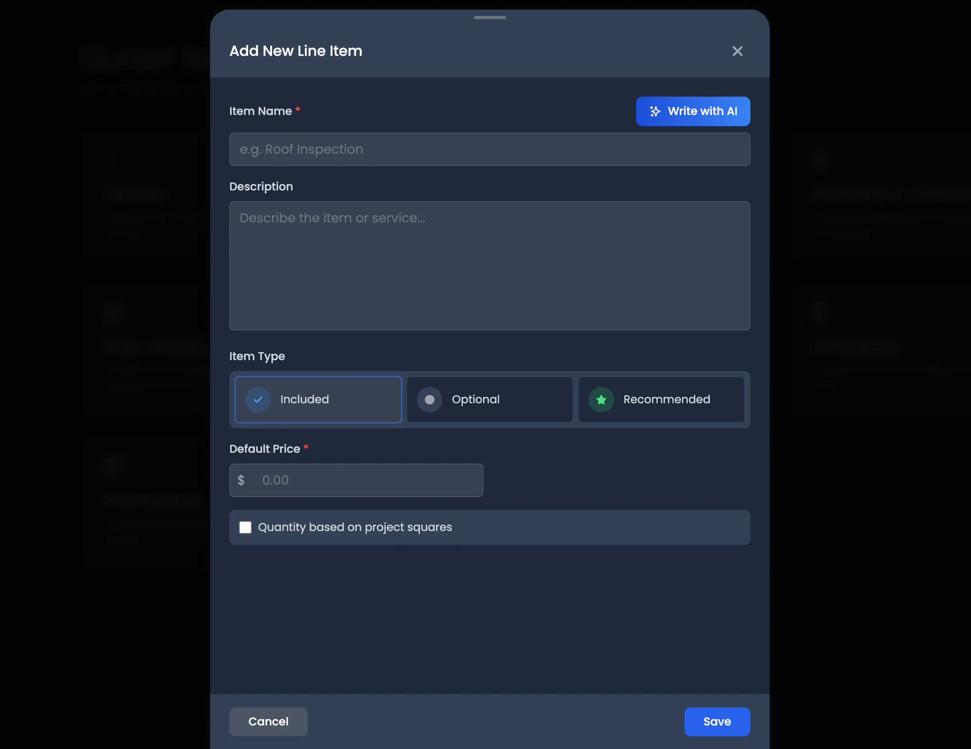Focus the Item Name input field
The image size is (971, 749).
click(x=489, y=149)
